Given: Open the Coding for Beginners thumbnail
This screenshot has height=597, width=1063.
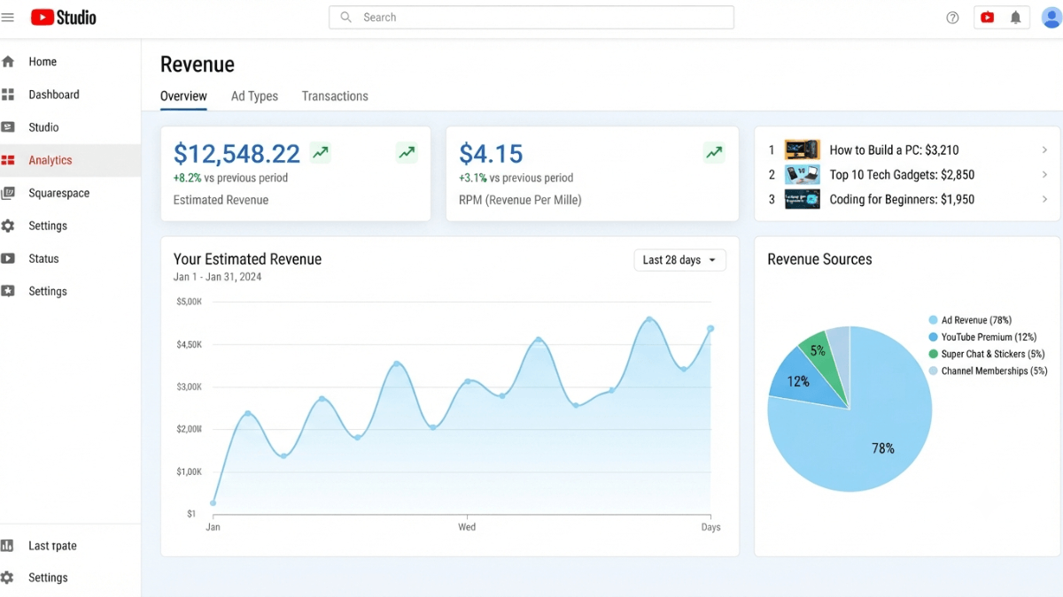Looking at the screenshot, I should tap(803, 199).
